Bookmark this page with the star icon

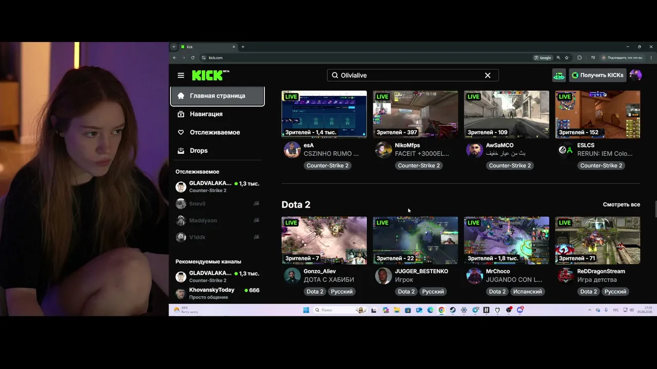point(567,57)
